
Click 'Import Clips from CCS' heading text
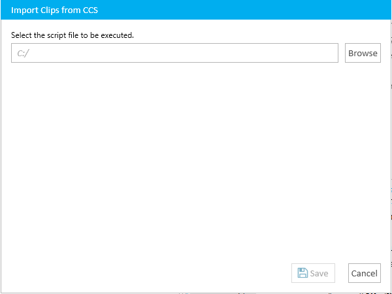click(x=54, y=10)
